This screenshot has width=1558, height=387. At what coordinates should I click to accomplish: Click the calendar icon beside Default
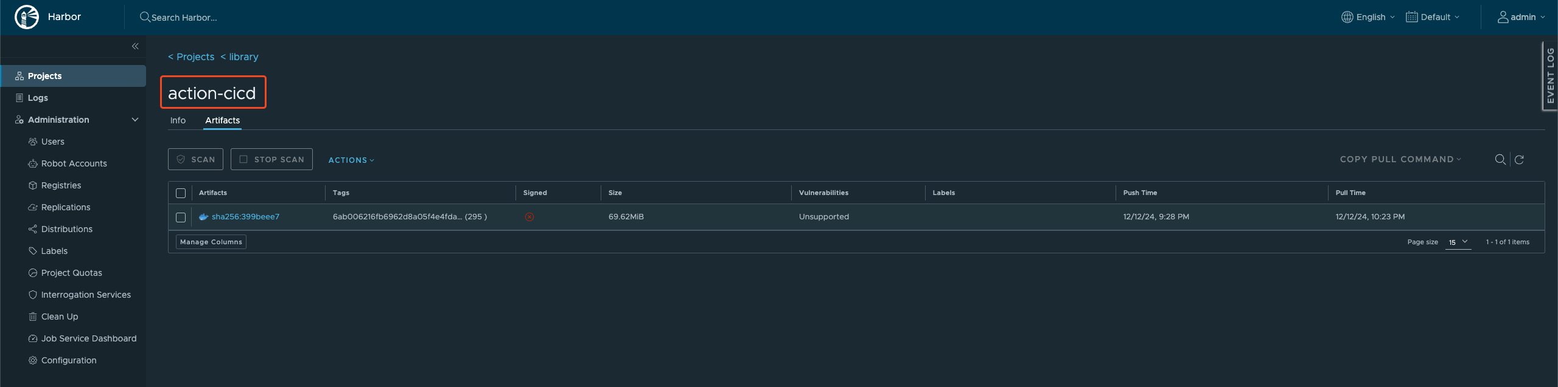click(x=1412, y=17)
